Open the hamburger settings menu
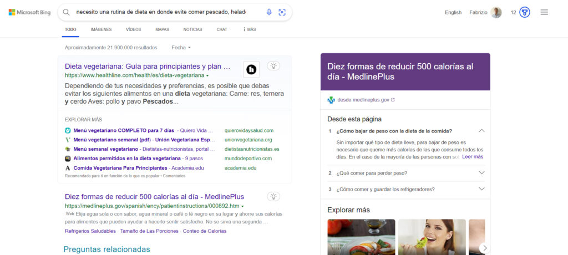The height and width of the screenshot is (255, 568). [x=544, y=12]
